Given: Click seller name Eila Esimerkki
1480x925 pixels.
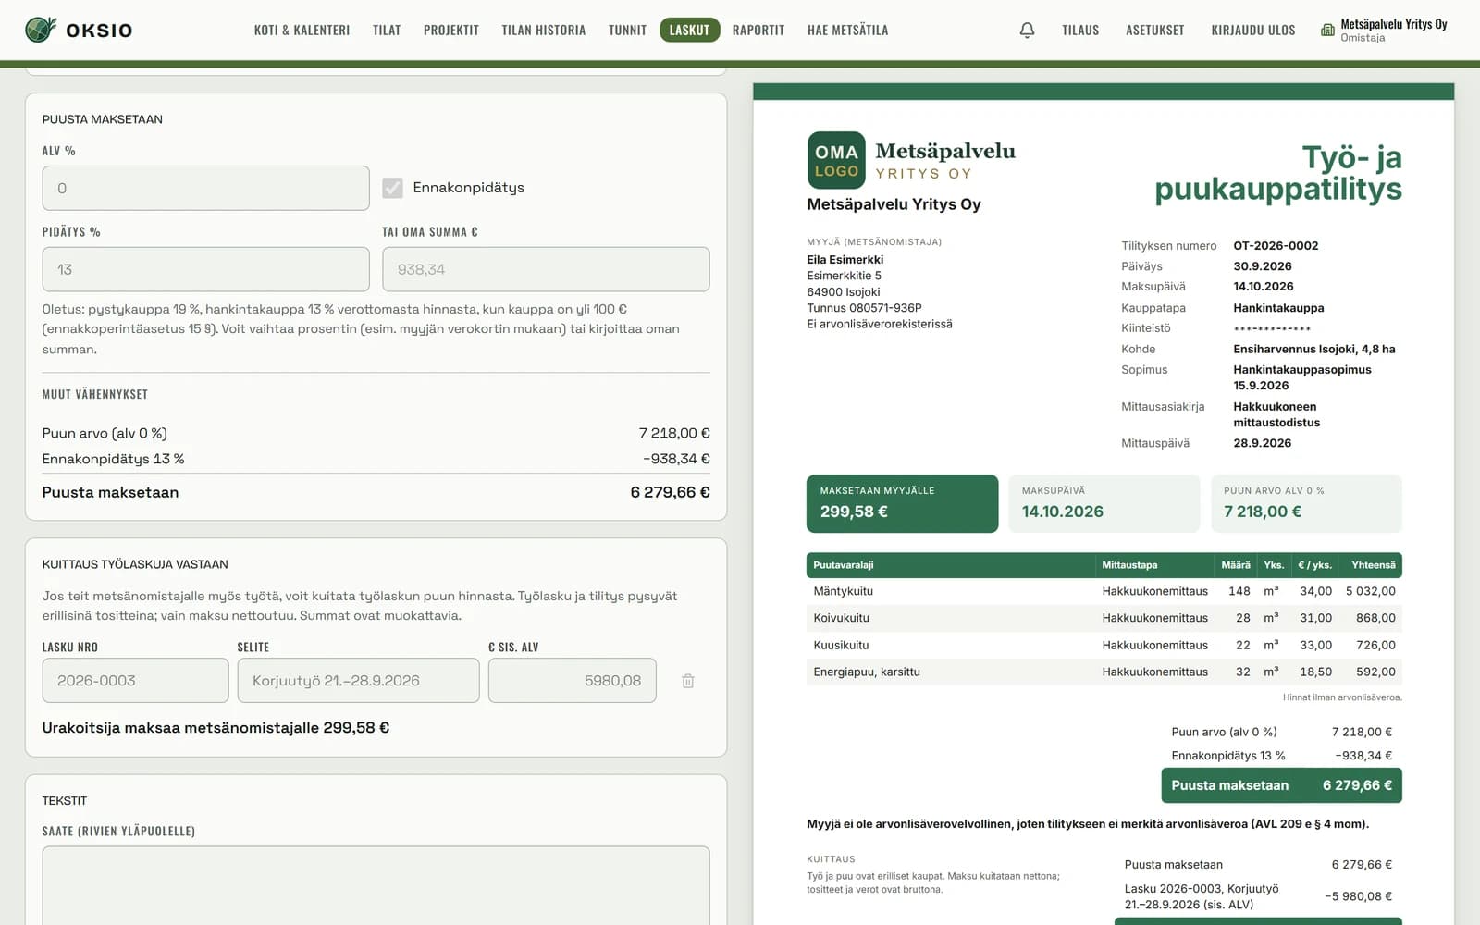Looking at the screenshot, I should tap(845, 260).
